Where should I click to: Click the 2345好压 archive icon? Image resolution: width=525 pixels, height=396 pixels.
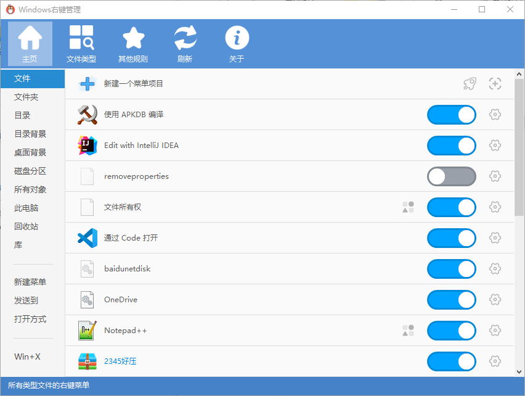[87, 361]
